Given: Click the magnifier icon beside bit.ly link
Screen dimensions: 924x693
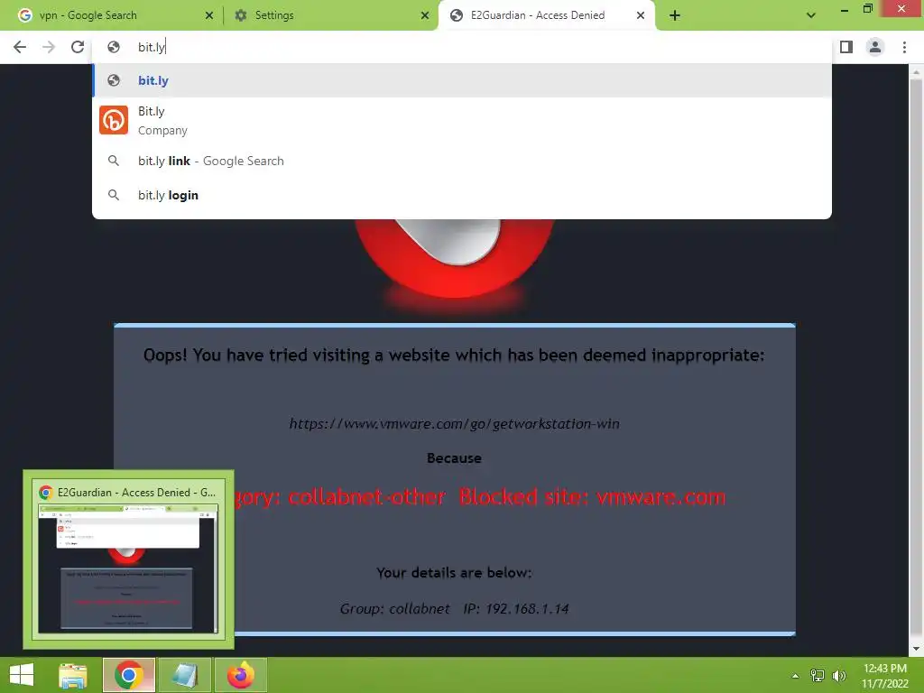Looking at the screenshot, I should [x=113, y=161].
